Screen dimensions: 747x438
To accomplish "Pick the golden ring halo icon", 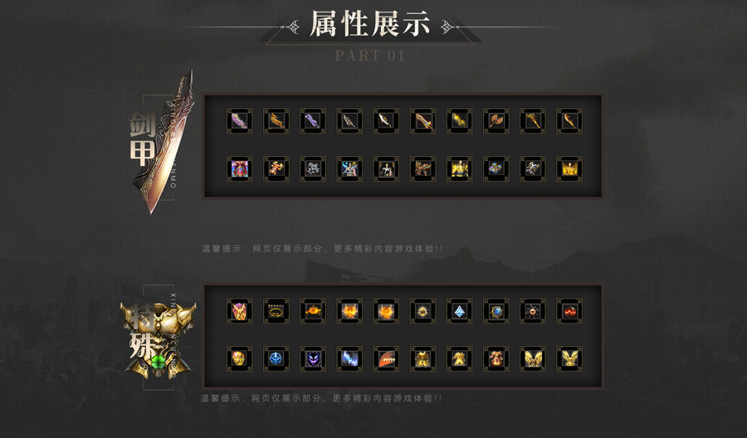I will (x=276, y=311).
